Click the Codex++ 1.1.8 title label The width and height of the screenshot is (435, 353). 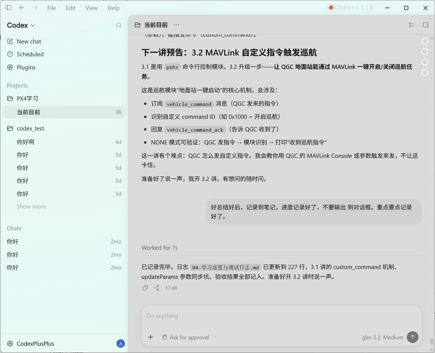(354, 8)
